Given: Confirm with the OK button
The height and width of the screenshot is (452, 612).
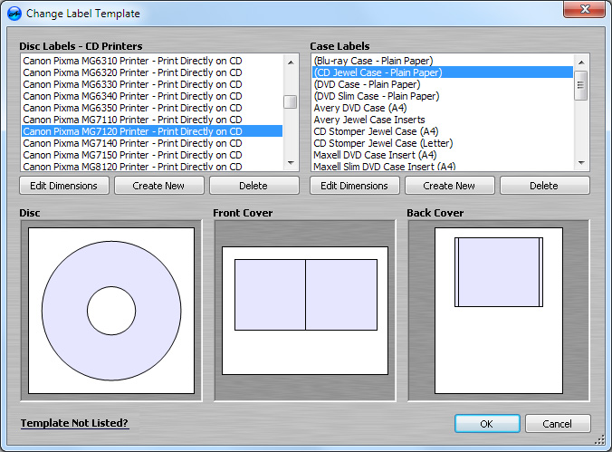Looking at the screenshot, I should 487,424.
